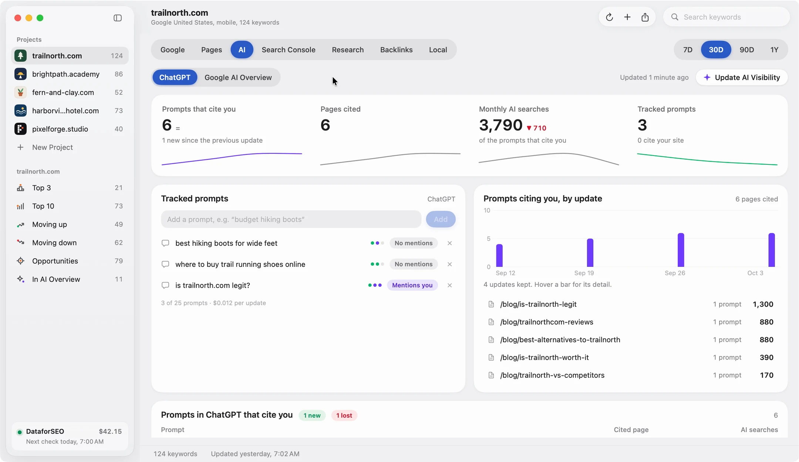The width and height of the screenshot is (799, 462).
Task: Focus the Search keywords field
Action: [x=726, y=17]
